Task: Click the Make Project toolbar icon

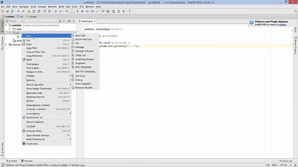Action: click(67, 11)
